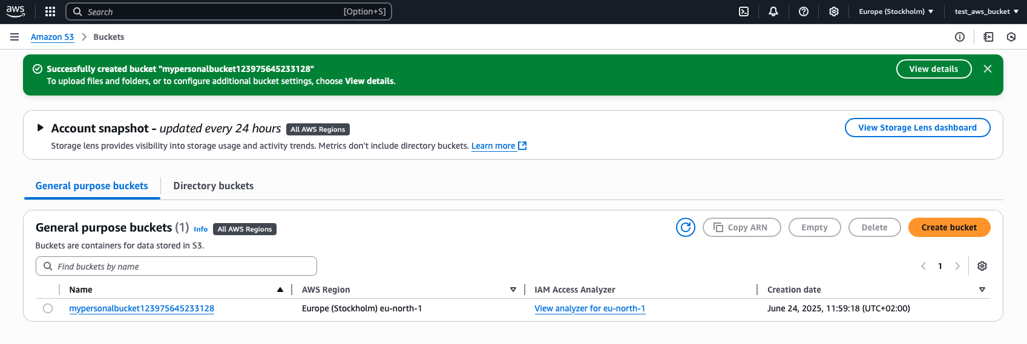Click the search magnifier in Find buckets field
This screenshot has height=344, width=1027.
pyautogui.click(x=48, y=266)
